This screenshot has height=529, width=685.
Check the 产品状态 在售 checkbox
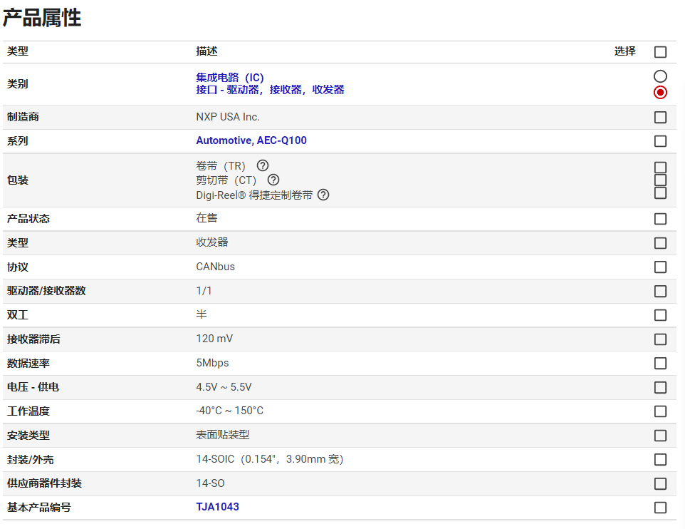tap(660, 219)
